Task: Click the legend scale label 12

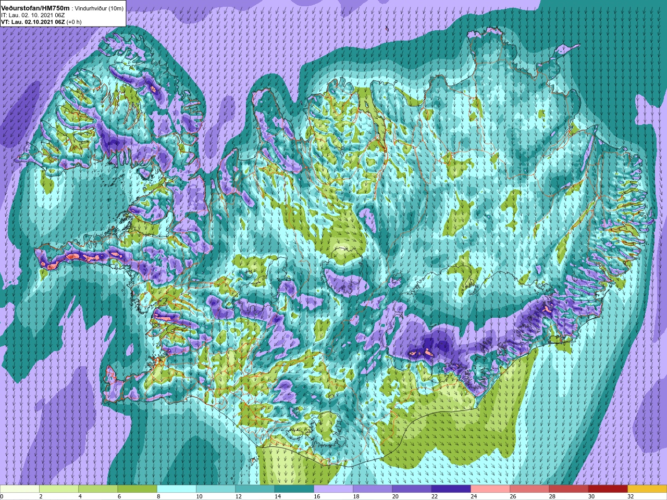Action: (x=239, y=496)
